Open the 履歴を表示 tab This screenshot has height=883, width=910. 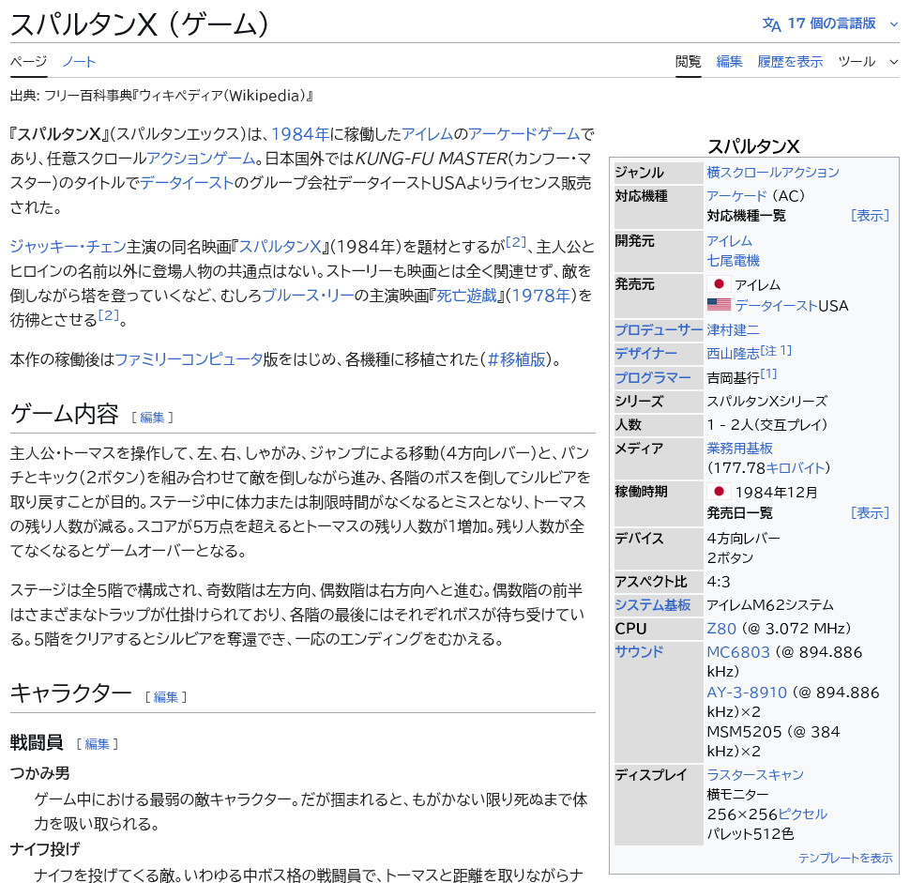point(790,62)
